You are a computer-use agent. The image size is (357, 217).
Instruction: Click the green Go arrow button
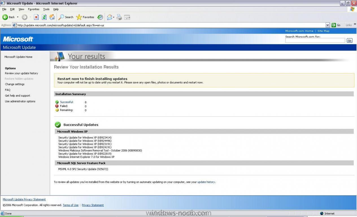pos(336,25)
